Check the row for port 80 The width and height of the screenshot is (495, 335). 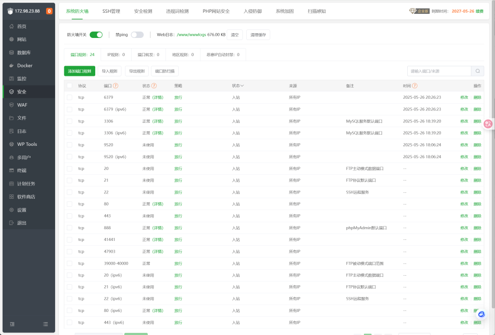[70, 204]
